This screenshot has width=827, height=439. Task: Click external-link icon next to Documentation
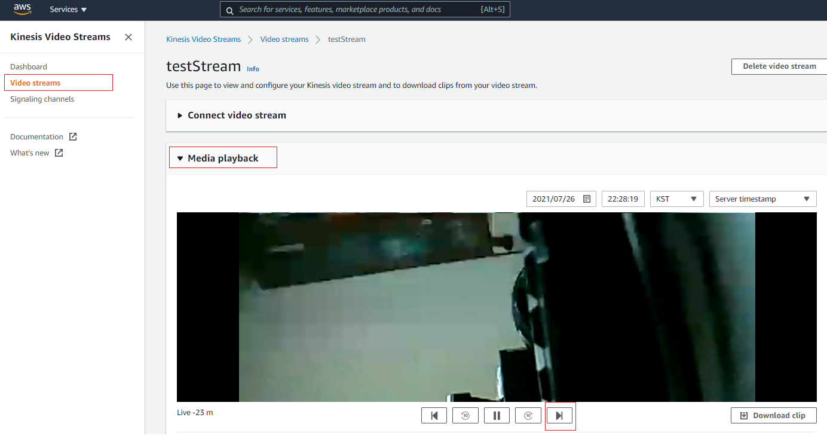coord(73,137)
